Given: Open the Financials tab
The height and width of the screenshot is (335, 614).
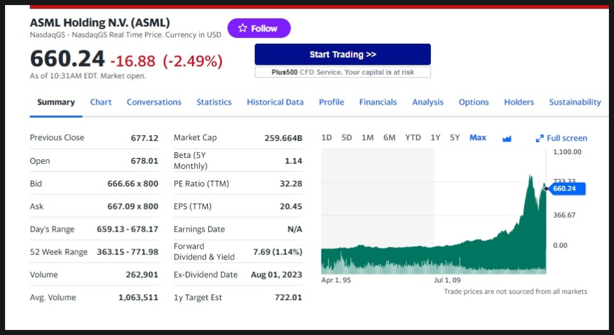Looking at the screenshot, I should click(x=378, y=102).
